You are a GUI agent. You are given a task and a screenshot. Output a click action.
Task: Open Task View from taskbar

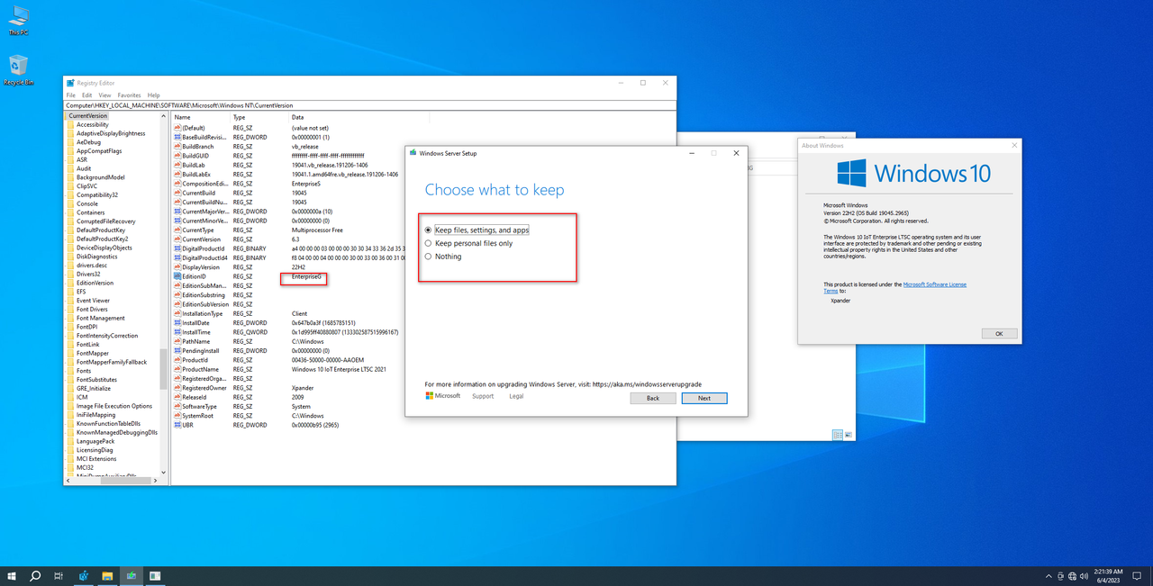pos(59,576)
